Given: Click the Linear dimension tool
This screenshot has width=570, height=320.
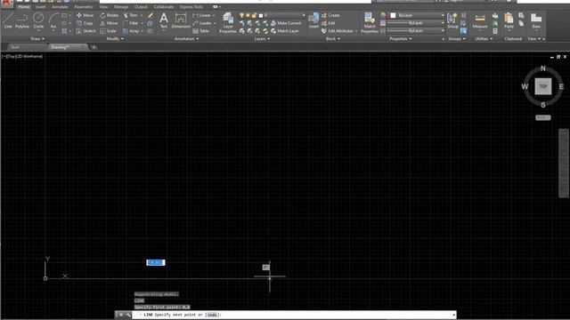Looking at the screenshot, I should (x=202, y=15).
